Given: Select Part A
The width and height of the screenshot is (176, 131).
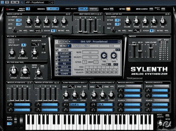Looking at the screenshot, I should [x=83, y=9].
